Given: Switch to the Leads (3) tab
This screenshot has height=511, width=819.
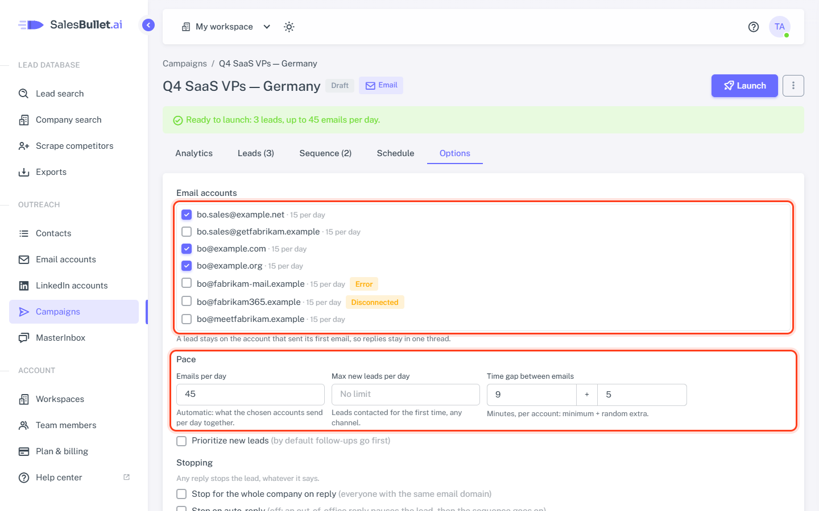Looking at the screenshot, I should [256, 153].
